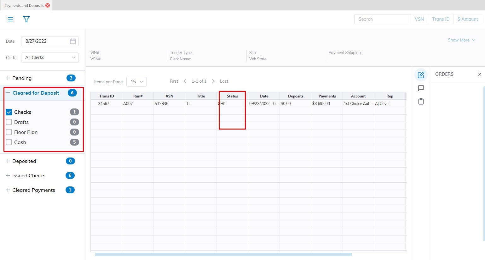Open the All Clerks dropdown

[50, 58]
